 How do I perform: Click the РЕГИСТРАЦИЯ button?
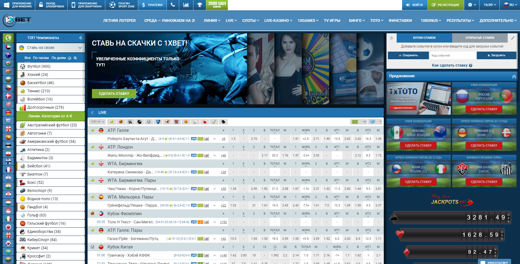click(x=446, y=5)
